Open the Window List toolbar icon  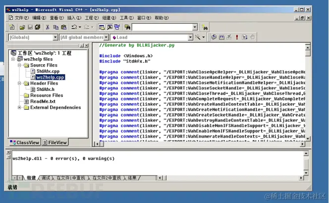(x=117, y=27)
